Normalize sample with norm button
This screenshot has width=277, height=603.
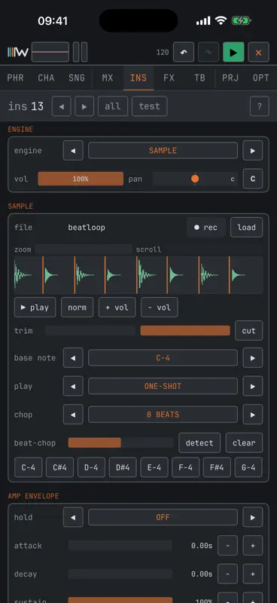(78, 308)
